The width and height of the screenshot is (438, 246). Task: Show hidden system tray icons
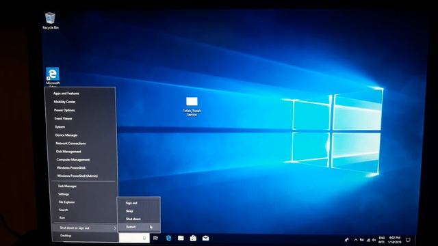(356, 240)
